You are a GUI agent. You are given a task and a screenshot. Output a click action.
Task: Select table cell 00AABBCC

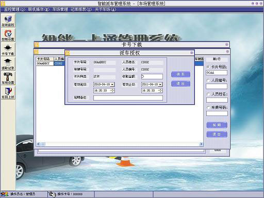pos(45,63)
